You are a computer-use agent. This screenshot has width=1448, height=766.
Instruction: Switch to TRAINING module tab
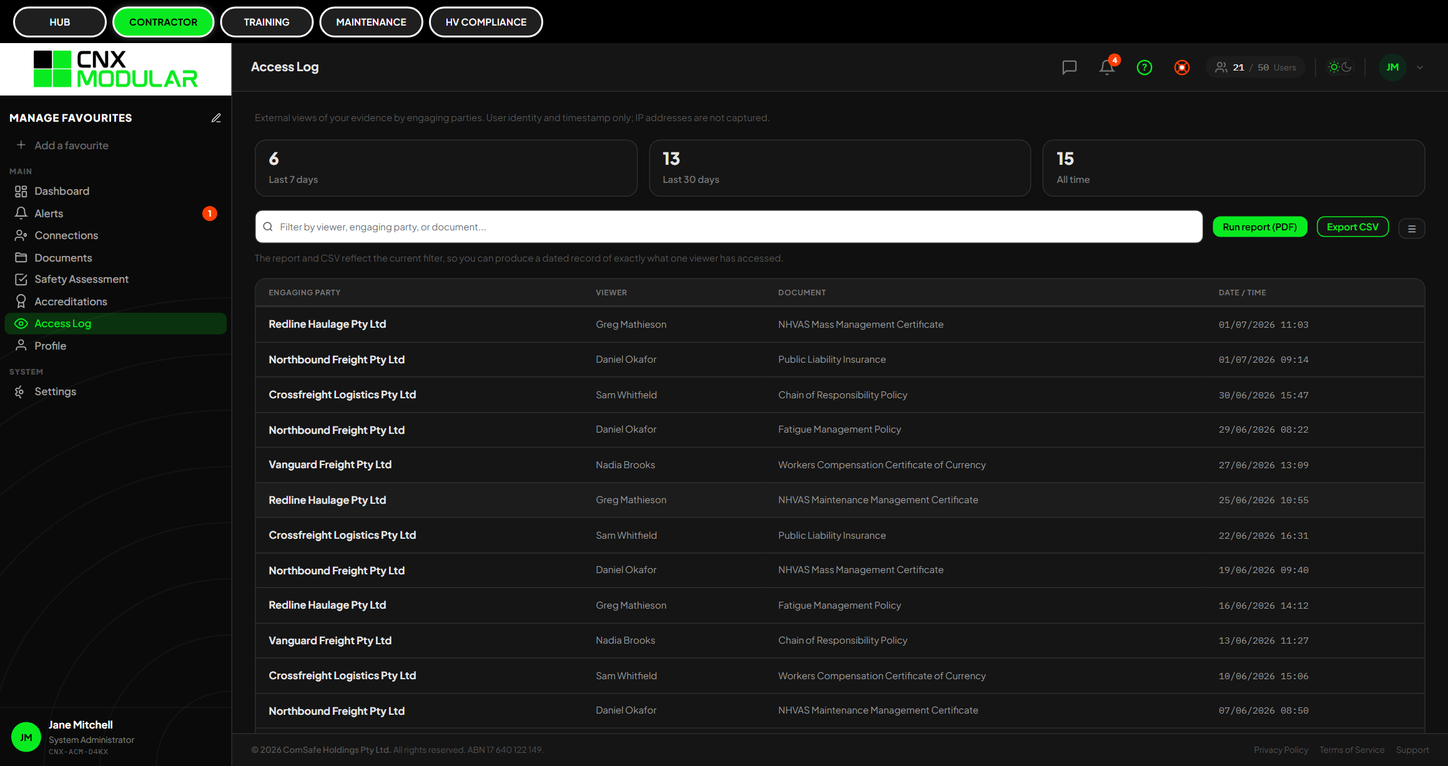[267, 22]
